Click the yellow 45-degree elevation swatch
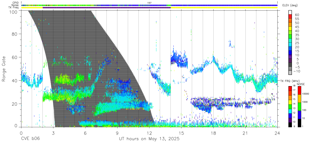This screenshot has width=312, height=144. pyautogui.click(x=290, y=29)
